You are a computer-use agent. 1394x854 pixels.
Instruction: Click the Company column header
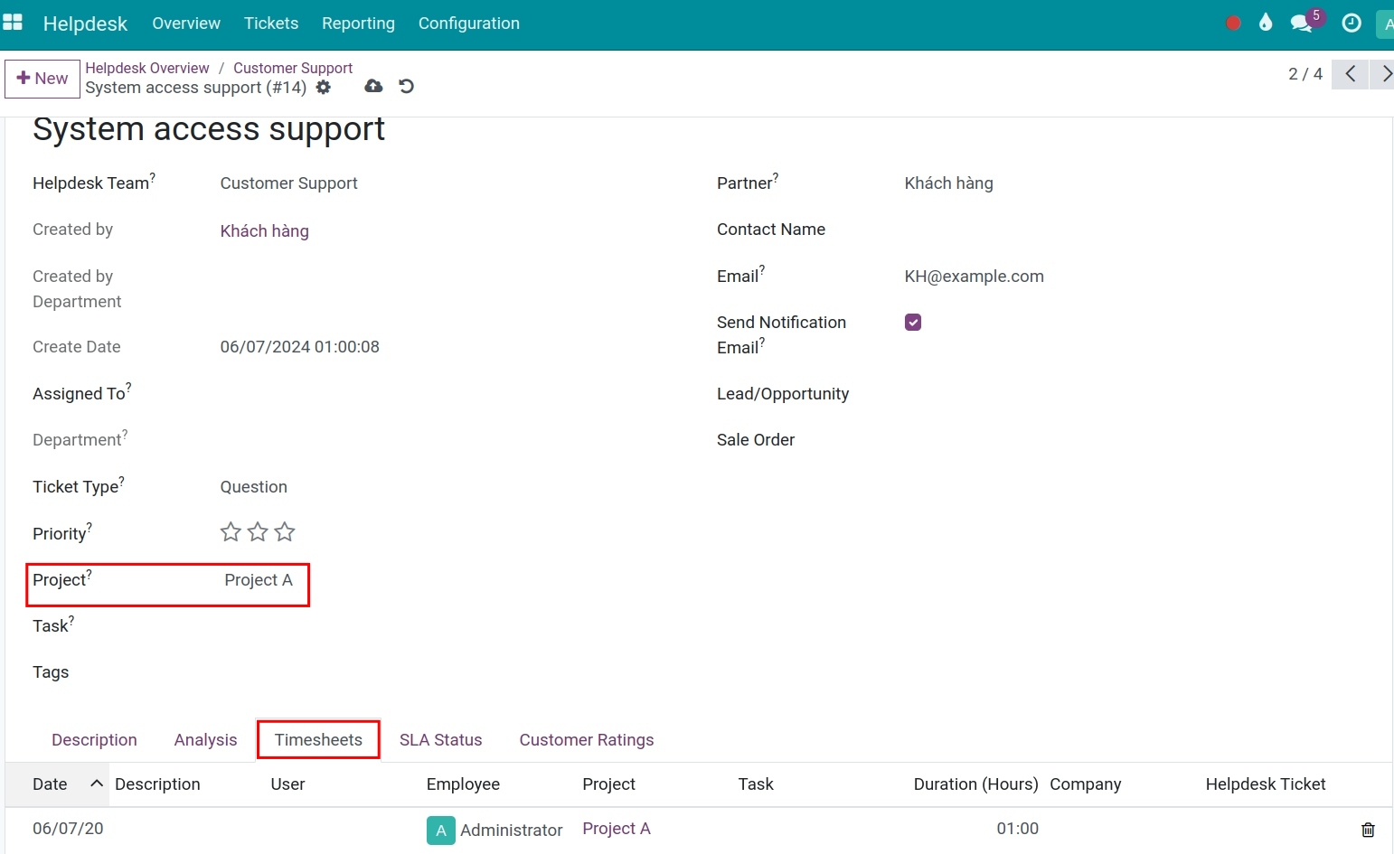(x=1086, y=784)
